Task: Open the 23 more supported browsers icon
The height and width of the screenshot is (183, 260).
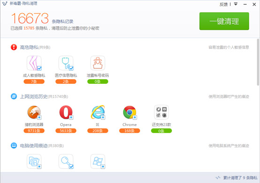Action: [161, 112]
